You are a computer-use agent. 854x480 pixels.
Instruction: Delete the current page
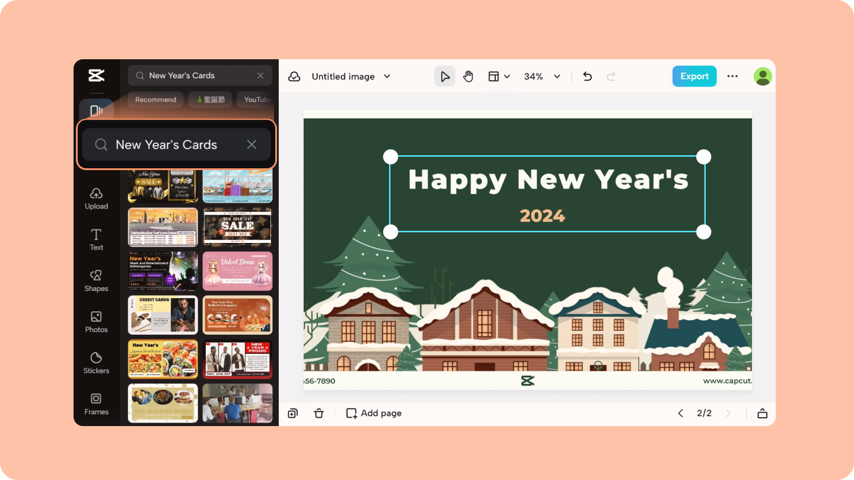click(x=318, y=413)
